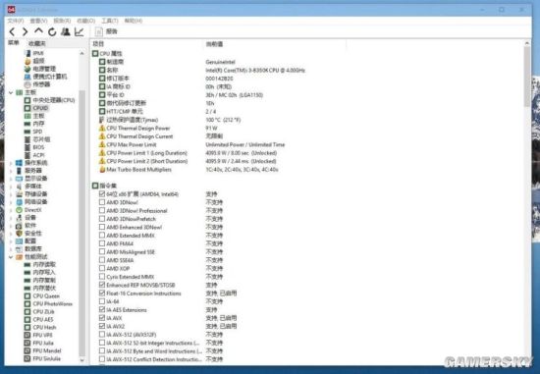This screenshot has height=374, width=540.
Task: Collapse the motherboard tree node
Action: [11, 92]
